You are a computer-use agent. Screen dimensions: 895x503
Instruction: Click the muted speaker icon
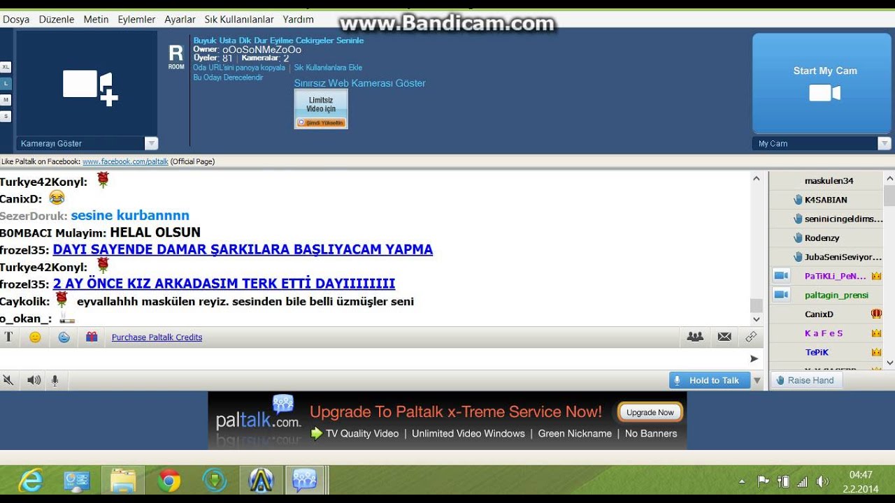coord(8,380)
